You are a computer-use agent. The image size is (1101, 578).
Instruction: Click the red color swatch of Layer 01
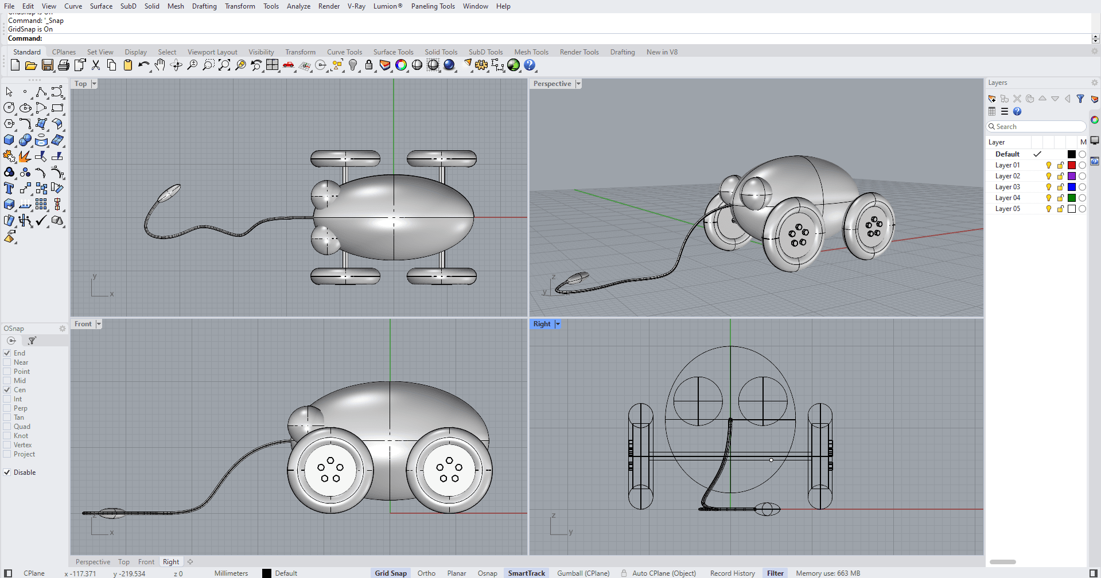[x=1071, y=165]
